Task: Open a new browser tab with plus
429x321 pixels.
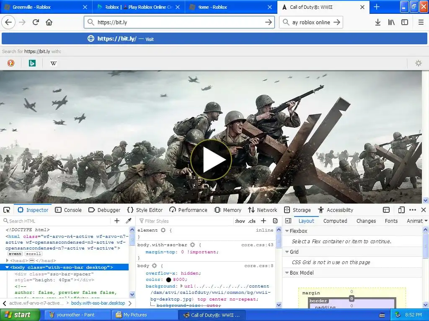Action: (377, 7)
